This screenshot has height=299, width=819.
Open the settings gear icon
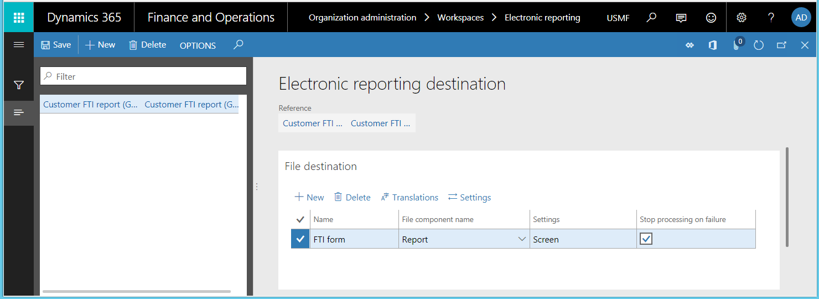coord(742,18)
